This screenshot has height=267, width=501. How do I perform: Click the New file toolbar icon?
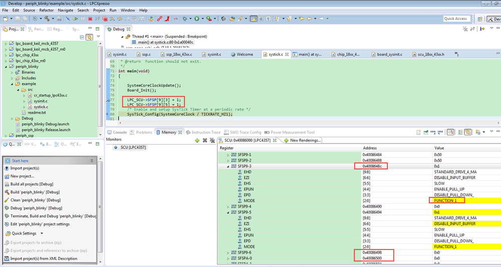point(6,19)
